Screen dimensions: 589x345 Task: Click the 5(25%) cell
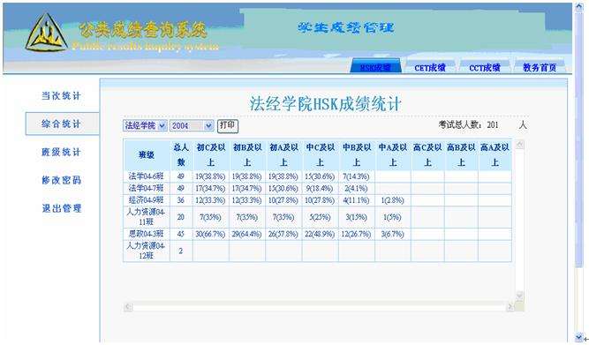click(x=320, y=217)
